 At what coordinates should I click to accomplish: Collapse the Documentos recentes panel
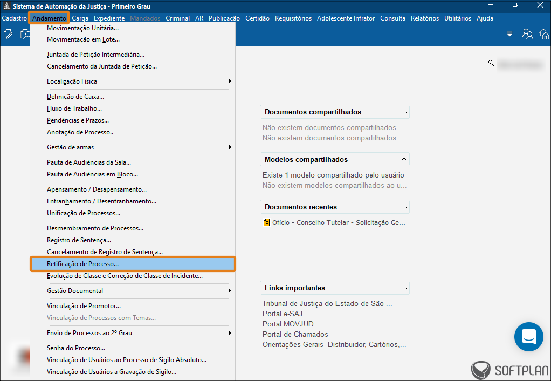pos(404,207)
